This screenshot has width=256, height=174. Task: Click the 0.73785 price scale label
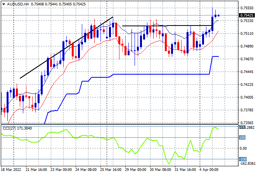pos(247,110)
